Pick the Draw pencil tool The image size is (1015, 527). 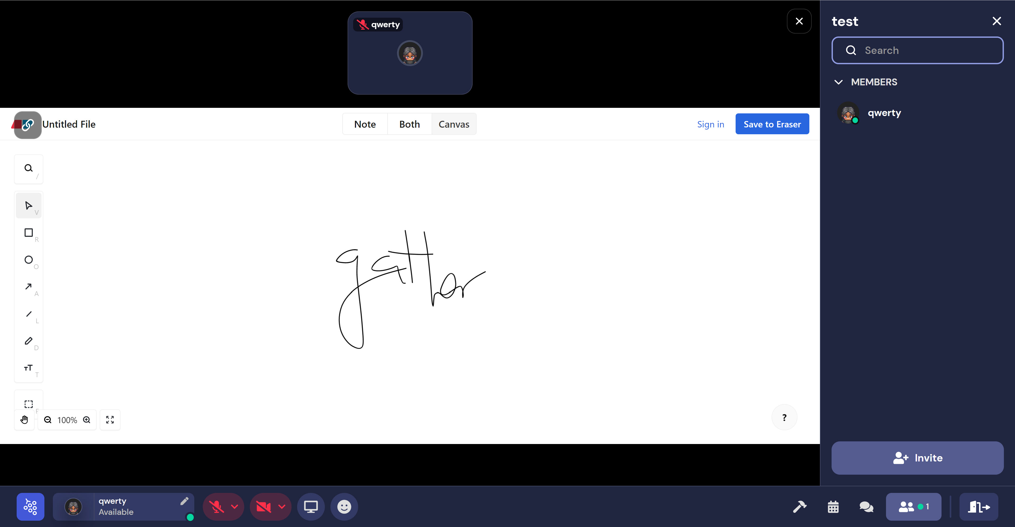tap(28, 341)
